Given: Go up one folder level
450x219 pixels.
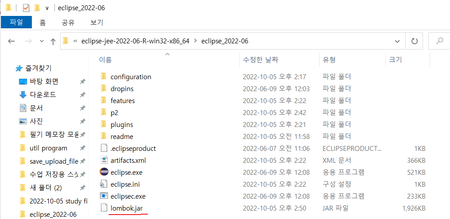Looking at the screenshot, I should (53, 41).
